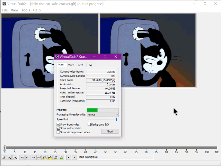Click the next key frame icon
Image resolution: width=221 pixels, height=166 pixels.
(50, 158)
